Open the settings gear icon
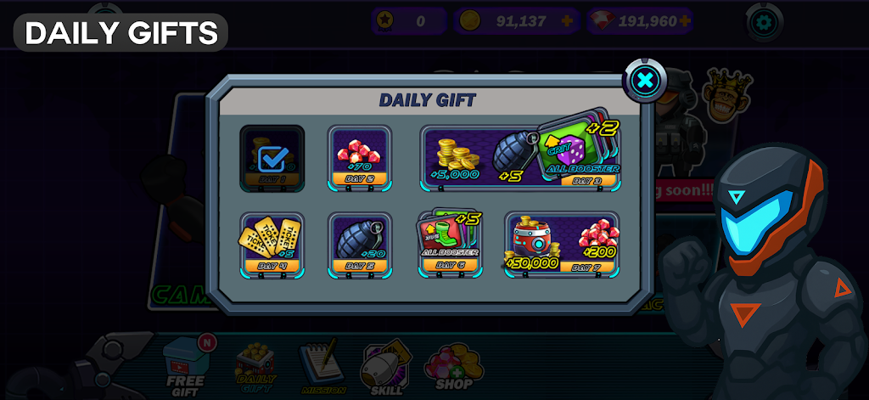Image resolution: width=869 pixels, height=400 pixels. 765,23
